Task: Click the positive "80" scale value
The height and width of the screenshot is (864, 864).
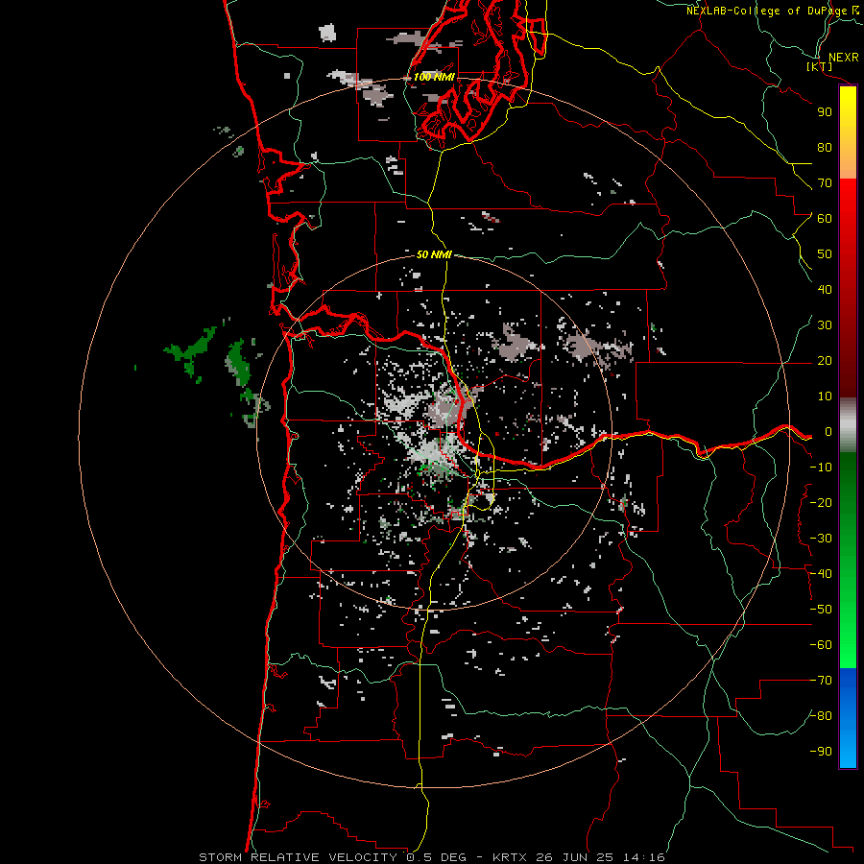Action: 825,148
